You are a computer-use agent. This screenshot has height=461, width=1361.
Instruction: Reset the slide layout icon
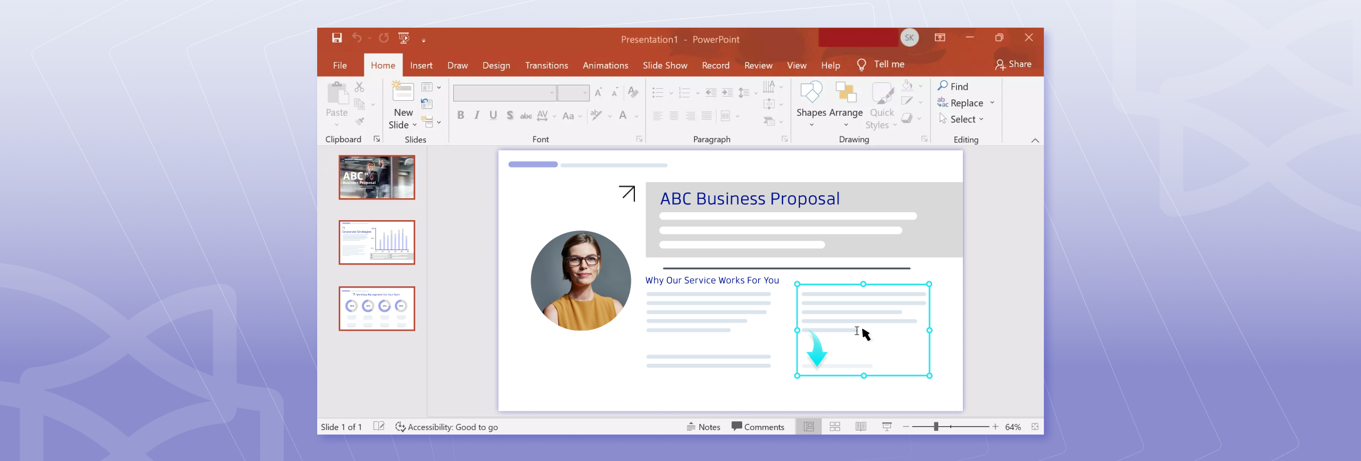pos(427,104)
